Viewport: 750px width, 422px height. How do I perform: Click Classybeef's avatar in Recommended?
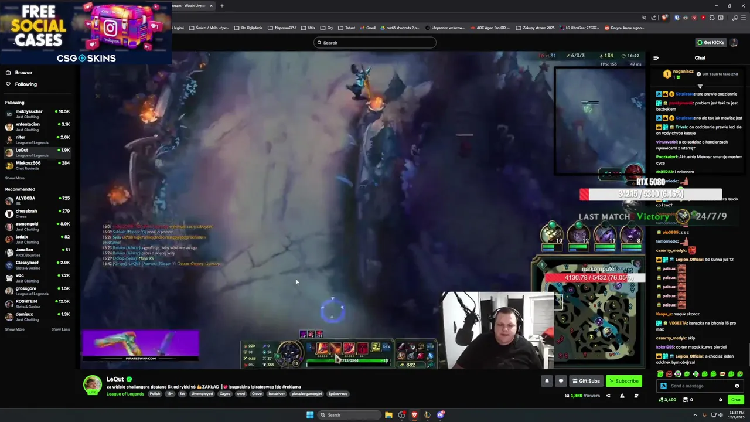point(9,265)
